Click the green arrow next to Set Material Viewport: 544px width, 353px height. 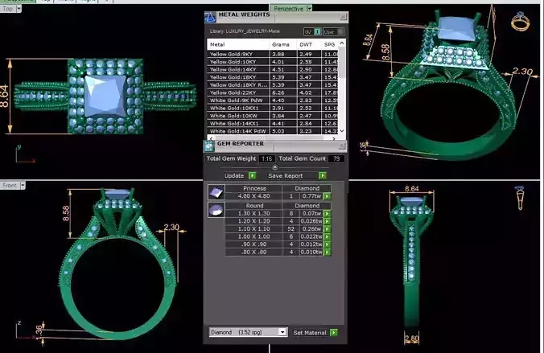(334, 333)
